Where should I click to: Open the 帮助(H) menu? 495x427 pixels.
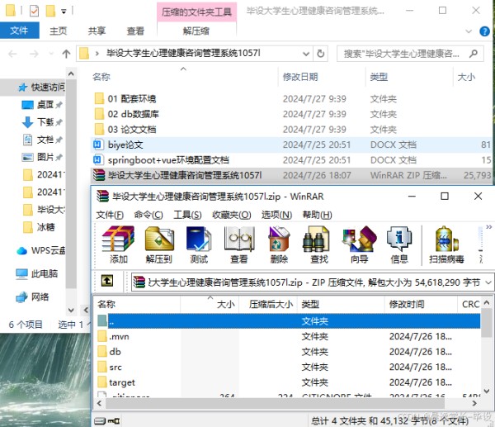click(x=317, y=215)
